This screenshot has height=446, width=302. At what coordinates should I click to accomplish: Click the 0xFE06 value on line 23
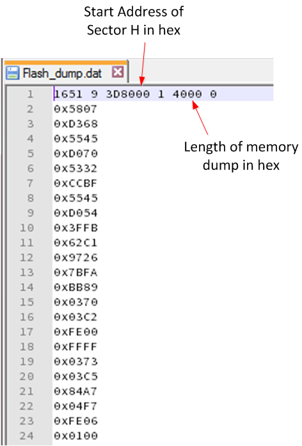[75, 421]
